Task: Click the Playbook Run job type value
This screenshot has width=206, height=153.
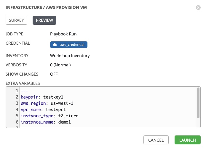Action: click(63, 34)
